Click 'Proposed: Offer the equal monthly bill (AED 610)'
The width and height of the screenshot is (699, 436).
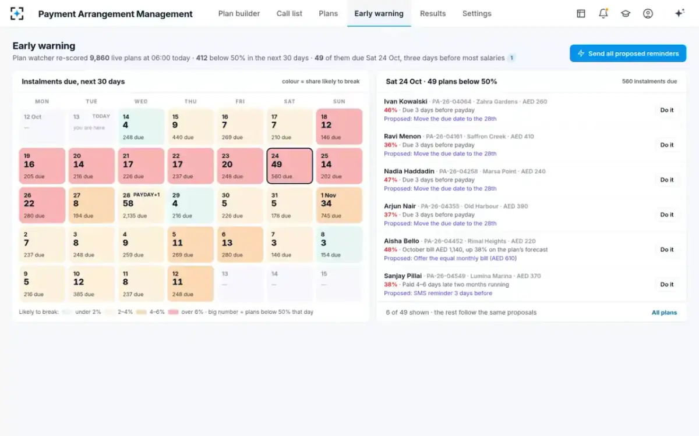point(450,258)
